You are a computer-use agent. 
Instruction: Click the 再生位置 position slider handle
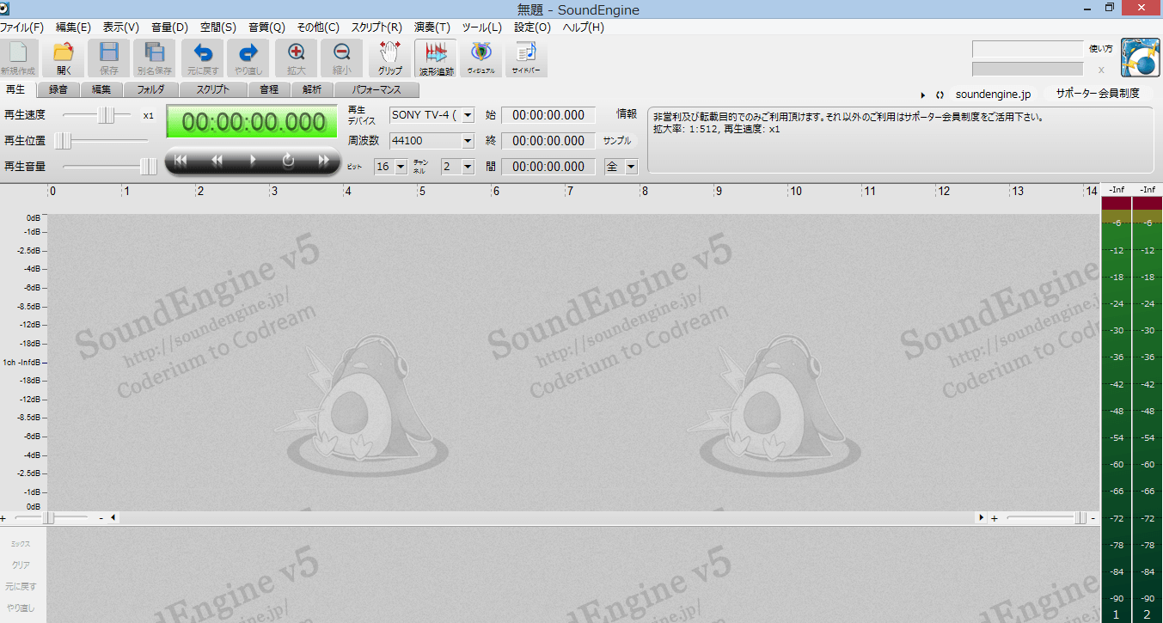63,141
